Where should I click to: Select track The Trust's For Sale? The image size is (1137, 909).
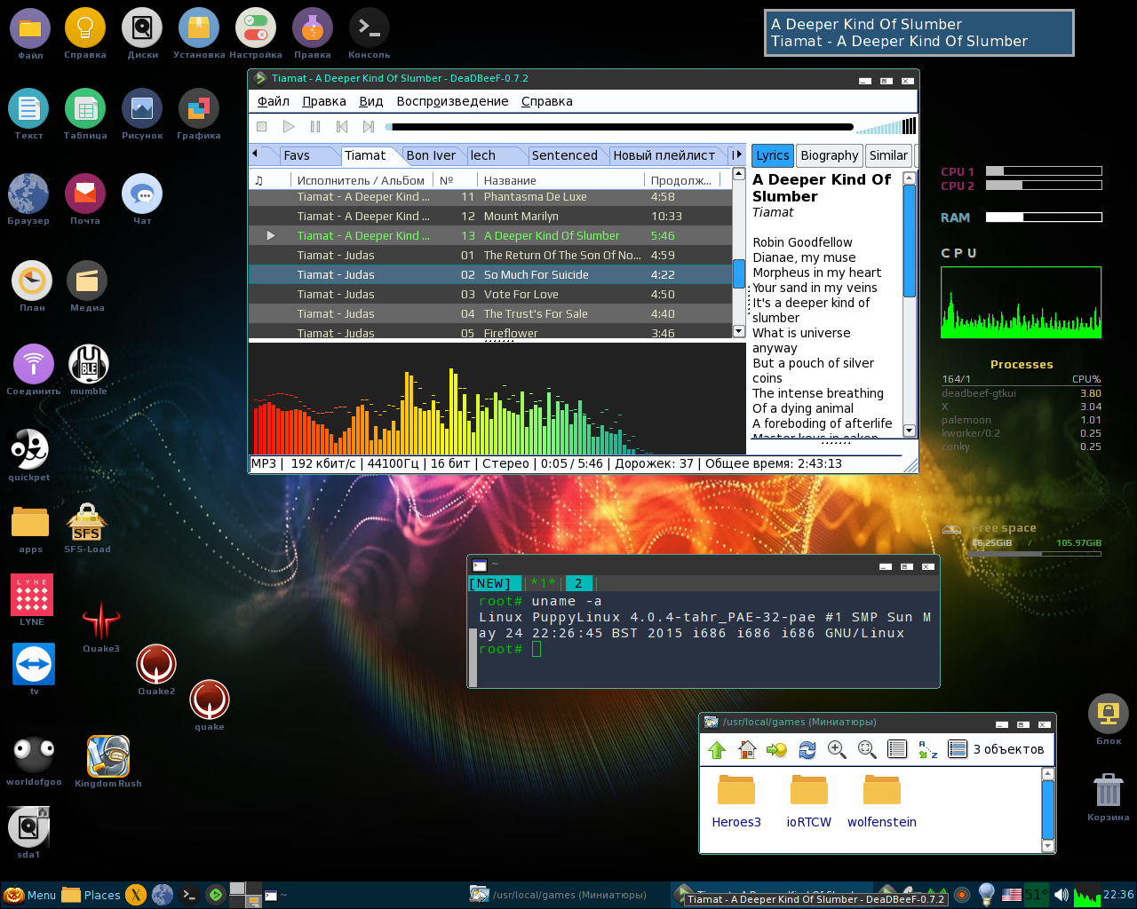(x=489, y=314)
